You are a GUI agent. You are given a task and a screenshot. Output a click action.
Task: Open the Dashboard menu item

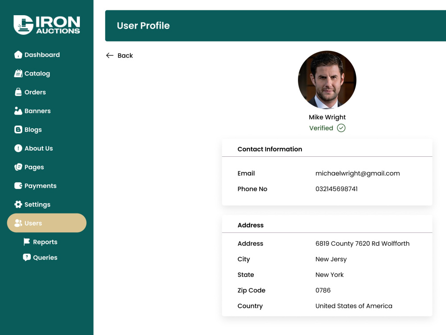37,54
